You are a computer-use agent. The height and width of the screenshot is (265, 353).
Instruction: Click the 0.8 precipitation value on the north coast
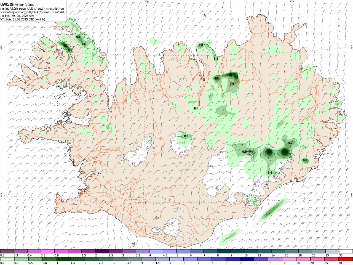pyautogui.click(x=201, y=45)
